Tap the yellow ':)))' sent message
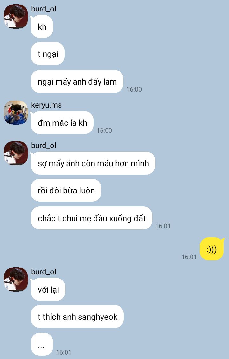Screen dimensions: 229x359 click(x=212, y=249)
